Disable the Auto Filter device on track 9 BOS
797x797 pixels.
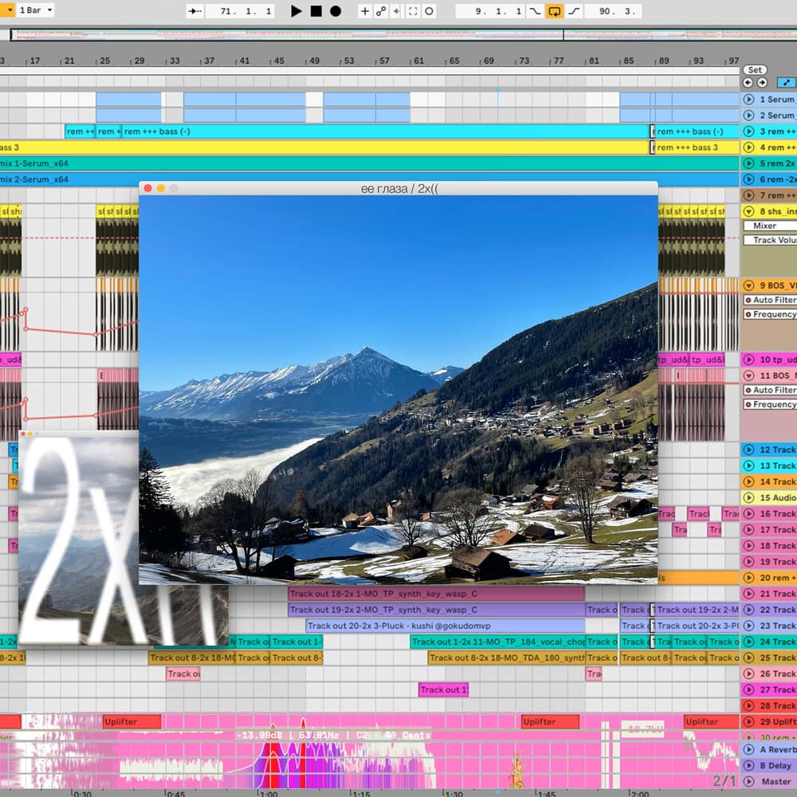(750, 300)
